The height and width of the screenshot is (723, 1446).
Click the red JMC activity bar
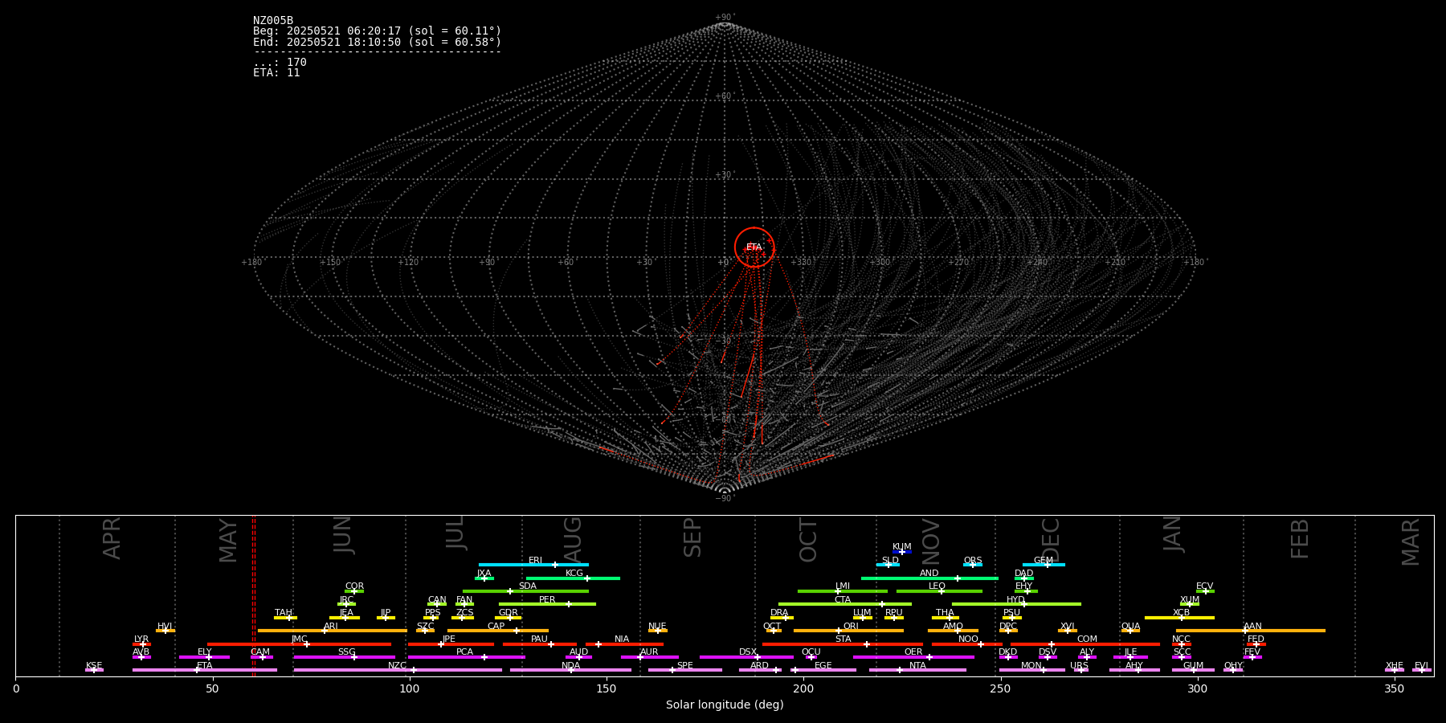tap(299, 644)
